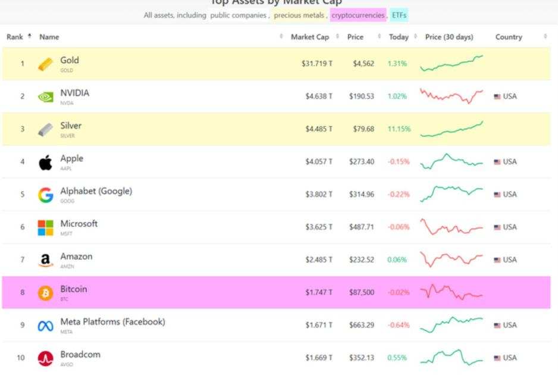Click the Silver bar icon
558x375 pixels.
pos(46,129)
